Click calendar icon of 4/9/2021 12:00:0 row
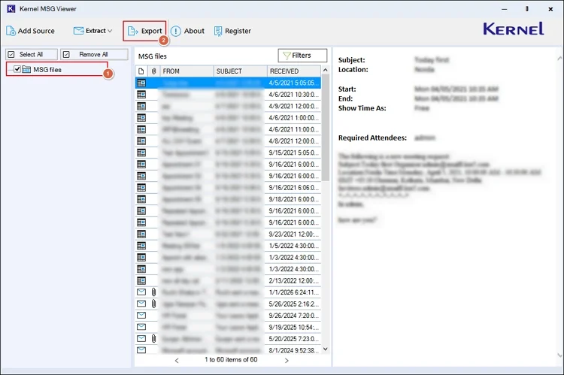This screenshot has height=375, width=564. (141, 106)
